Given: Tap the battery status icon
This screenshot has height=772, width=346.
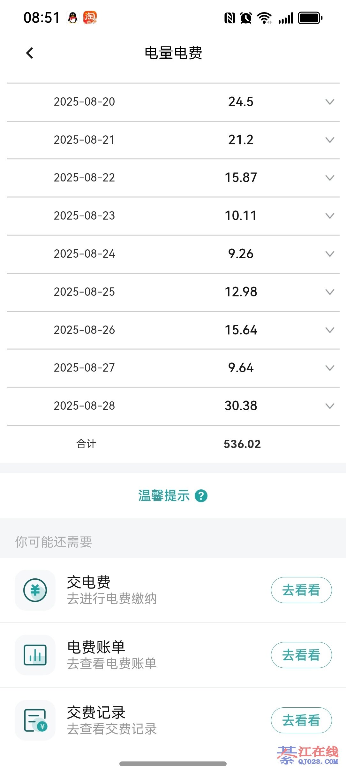Looking at the screenshot, I should [x=310, y=18].
